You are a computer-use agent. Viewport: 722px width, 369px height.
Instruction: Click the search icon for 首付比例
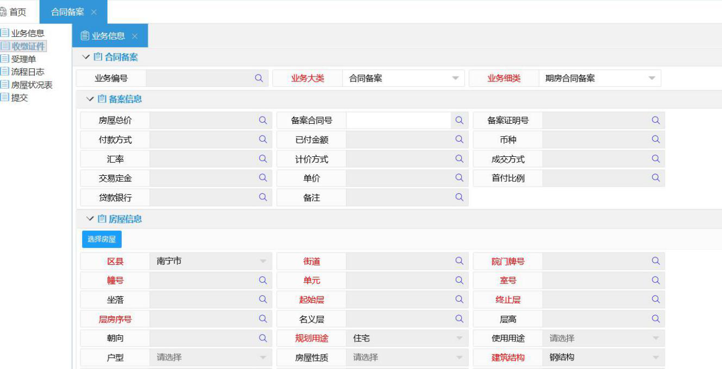[656, 177]
